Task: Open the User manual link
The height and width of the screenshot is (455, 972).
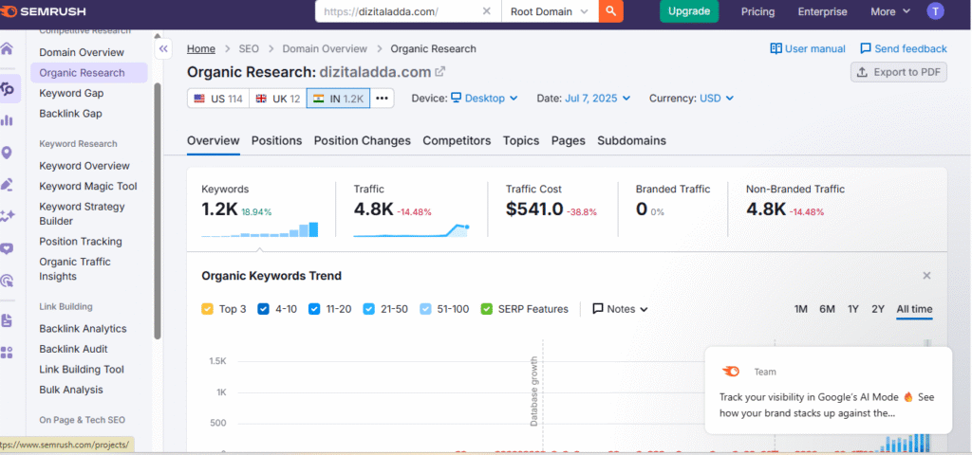Action: pos(808,49)
